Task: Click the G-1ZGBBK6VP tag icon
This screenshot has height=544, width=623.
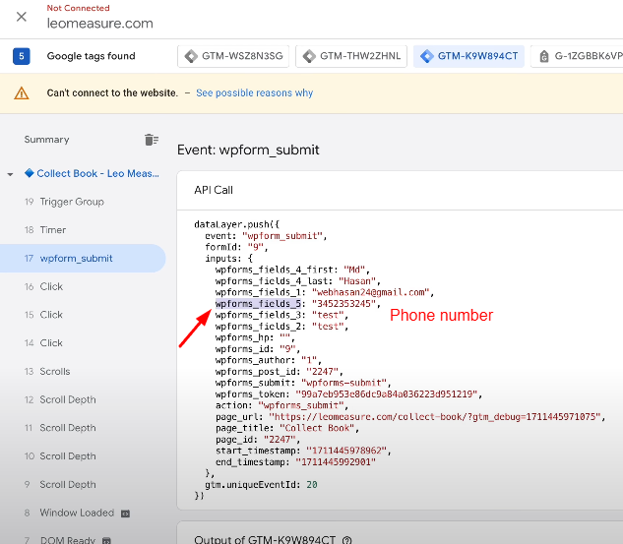Action: [x=544, y=56]
